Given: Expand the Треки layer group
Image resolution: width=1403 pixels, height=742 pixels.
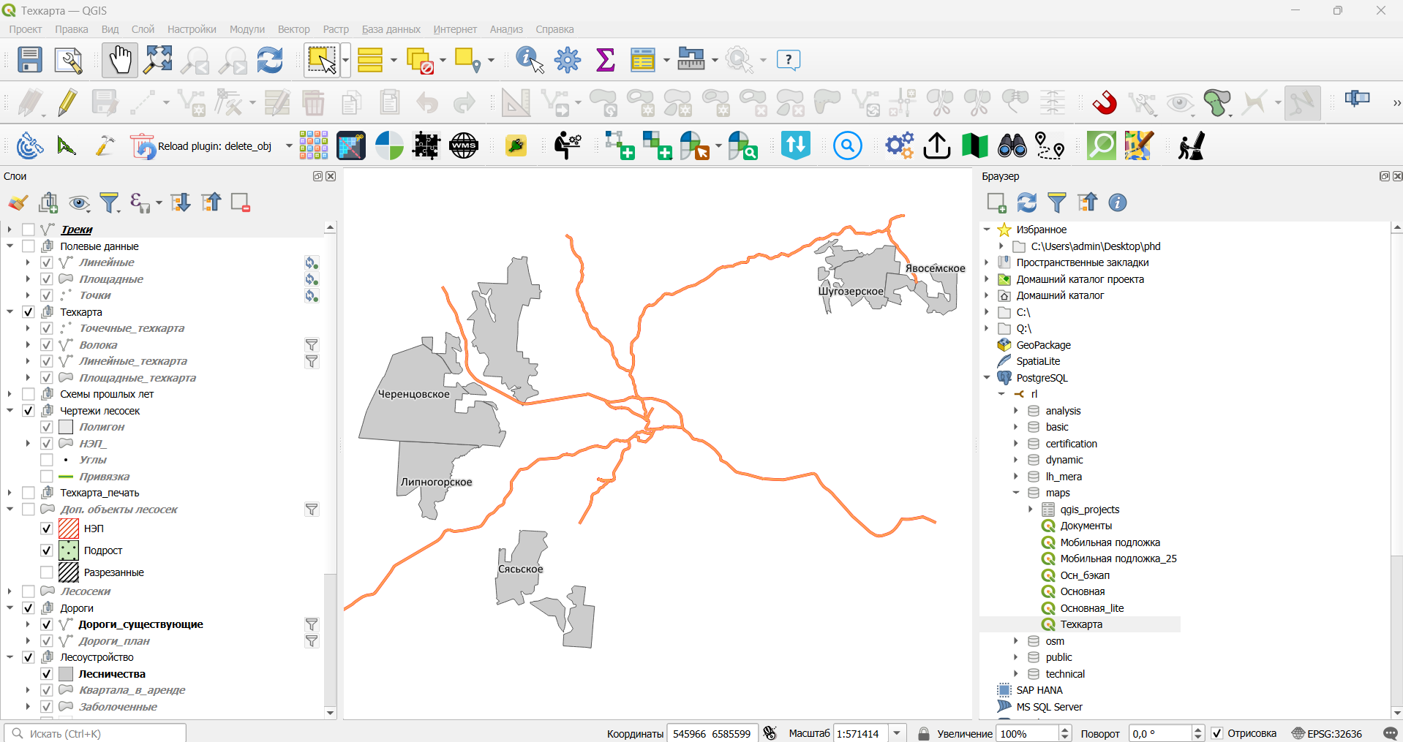Looking at the screenshot, I should pyautogui.click(x=10, y=230).
